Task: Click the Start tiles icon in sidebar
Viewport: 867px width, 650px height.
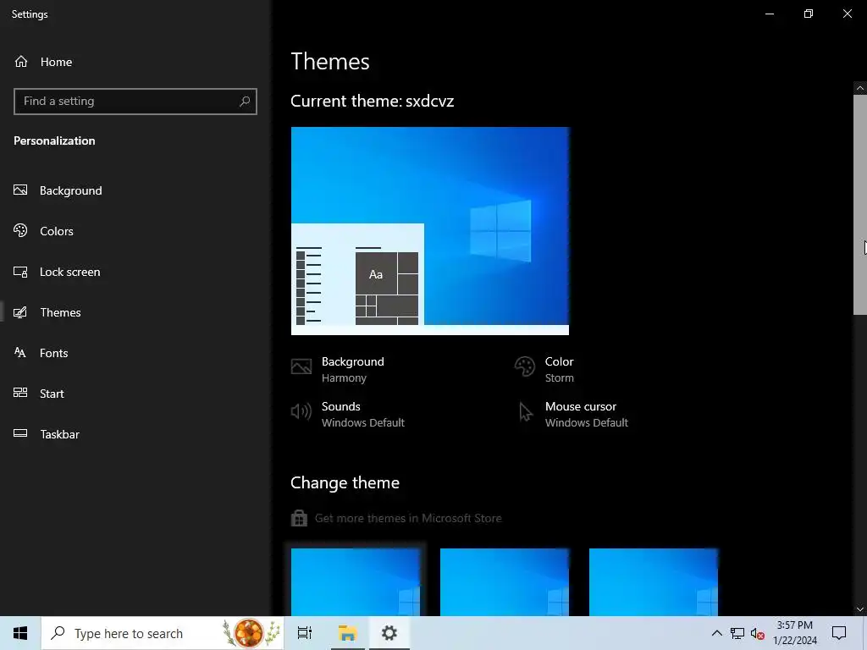Action: (20, 393)
